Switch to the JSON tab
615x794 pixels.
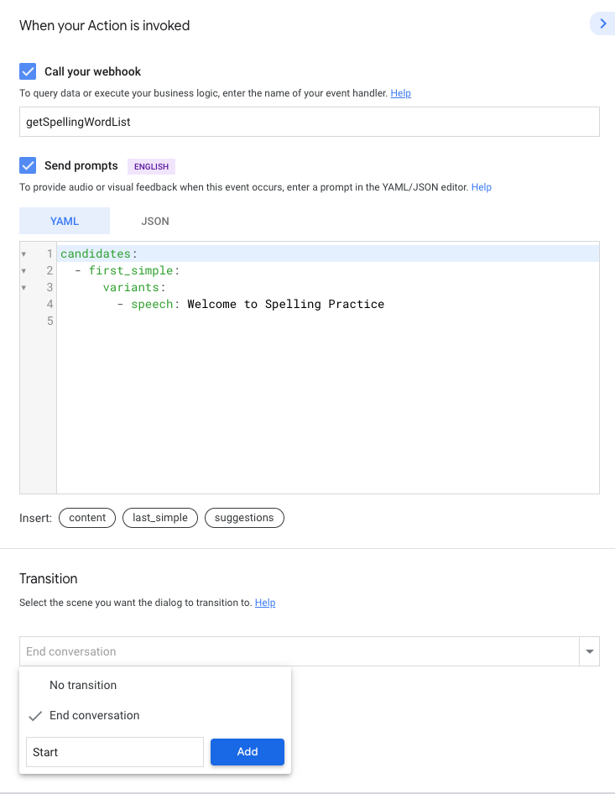pos(155,221)
